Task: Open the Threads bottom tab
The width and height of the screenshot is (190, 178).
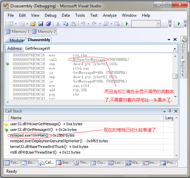Action: (x=82, y=163)
